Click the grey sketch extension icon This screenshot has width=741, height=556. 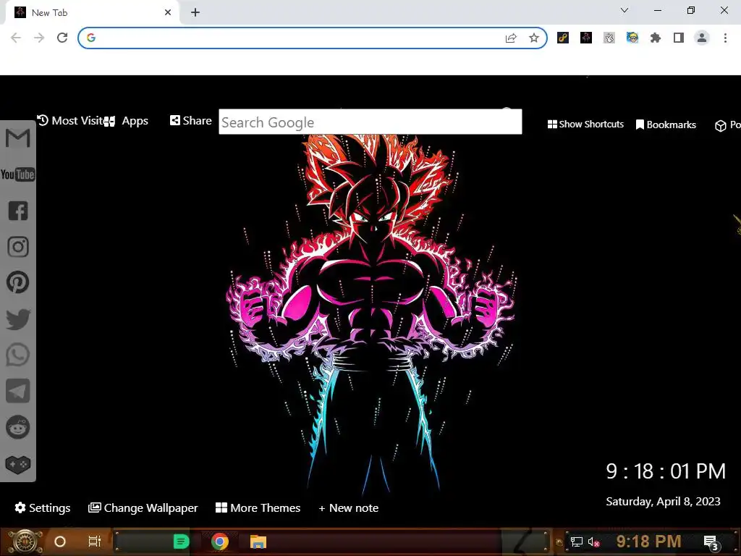(x=609, y=38)
